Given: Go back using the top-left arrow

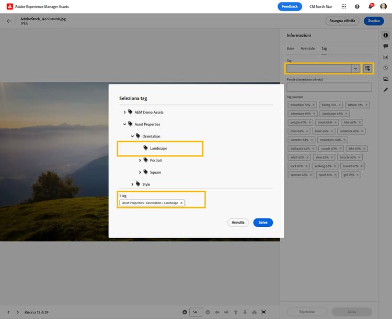Looking at the screenshot, I should pos(9,21).
